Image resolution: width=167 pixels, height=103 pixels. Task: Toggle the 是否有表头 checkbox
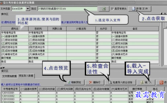(x=112, y=9)
